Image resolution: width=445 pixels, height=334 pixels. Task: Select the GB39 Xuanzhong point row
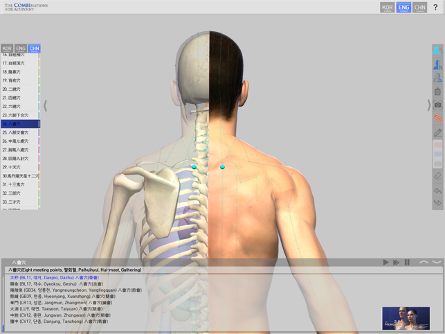[x=63, y=296]
